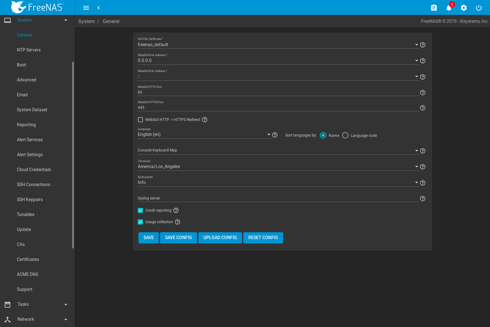
Task: Open SSH Keypairs page
Action: [x=30, y=200]
